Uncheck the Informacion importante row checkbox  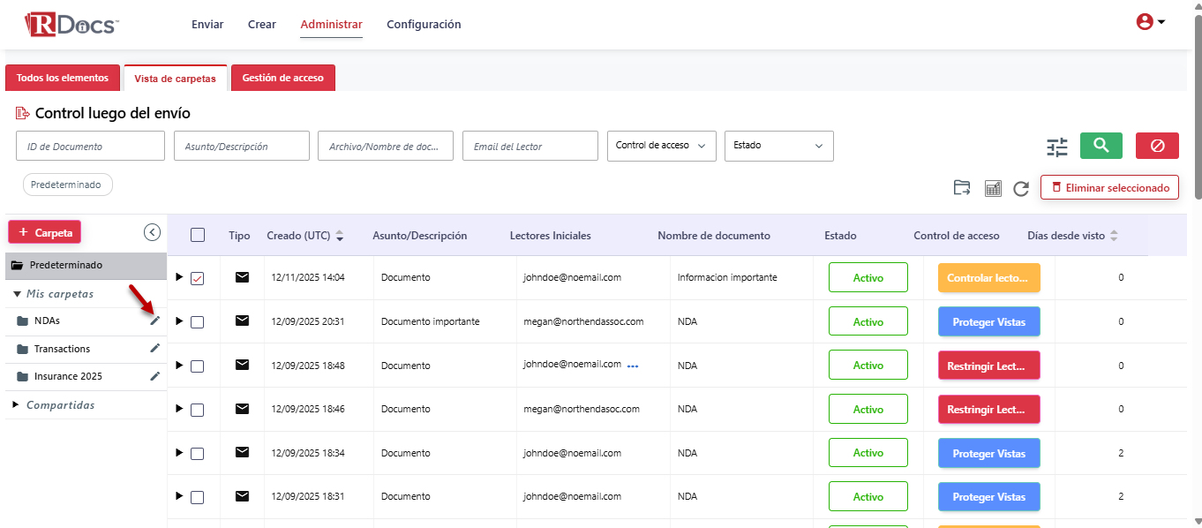point(198,278)
